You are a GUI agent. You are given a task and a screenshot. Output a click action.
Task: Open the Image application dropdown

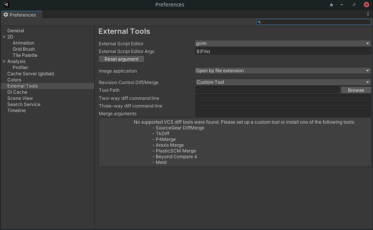(283, 71)
